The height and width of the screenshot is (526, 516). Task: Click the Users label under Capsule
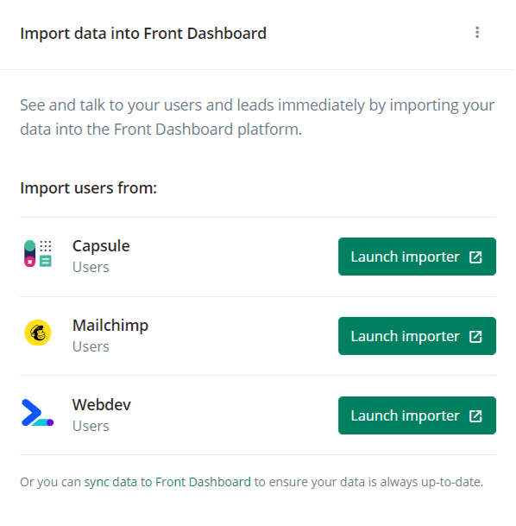(91, 268)
